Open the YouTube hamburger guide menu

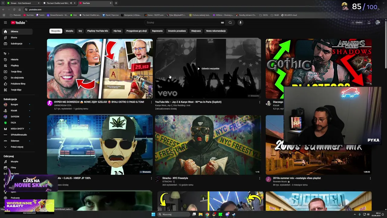[x=5, y=22]
